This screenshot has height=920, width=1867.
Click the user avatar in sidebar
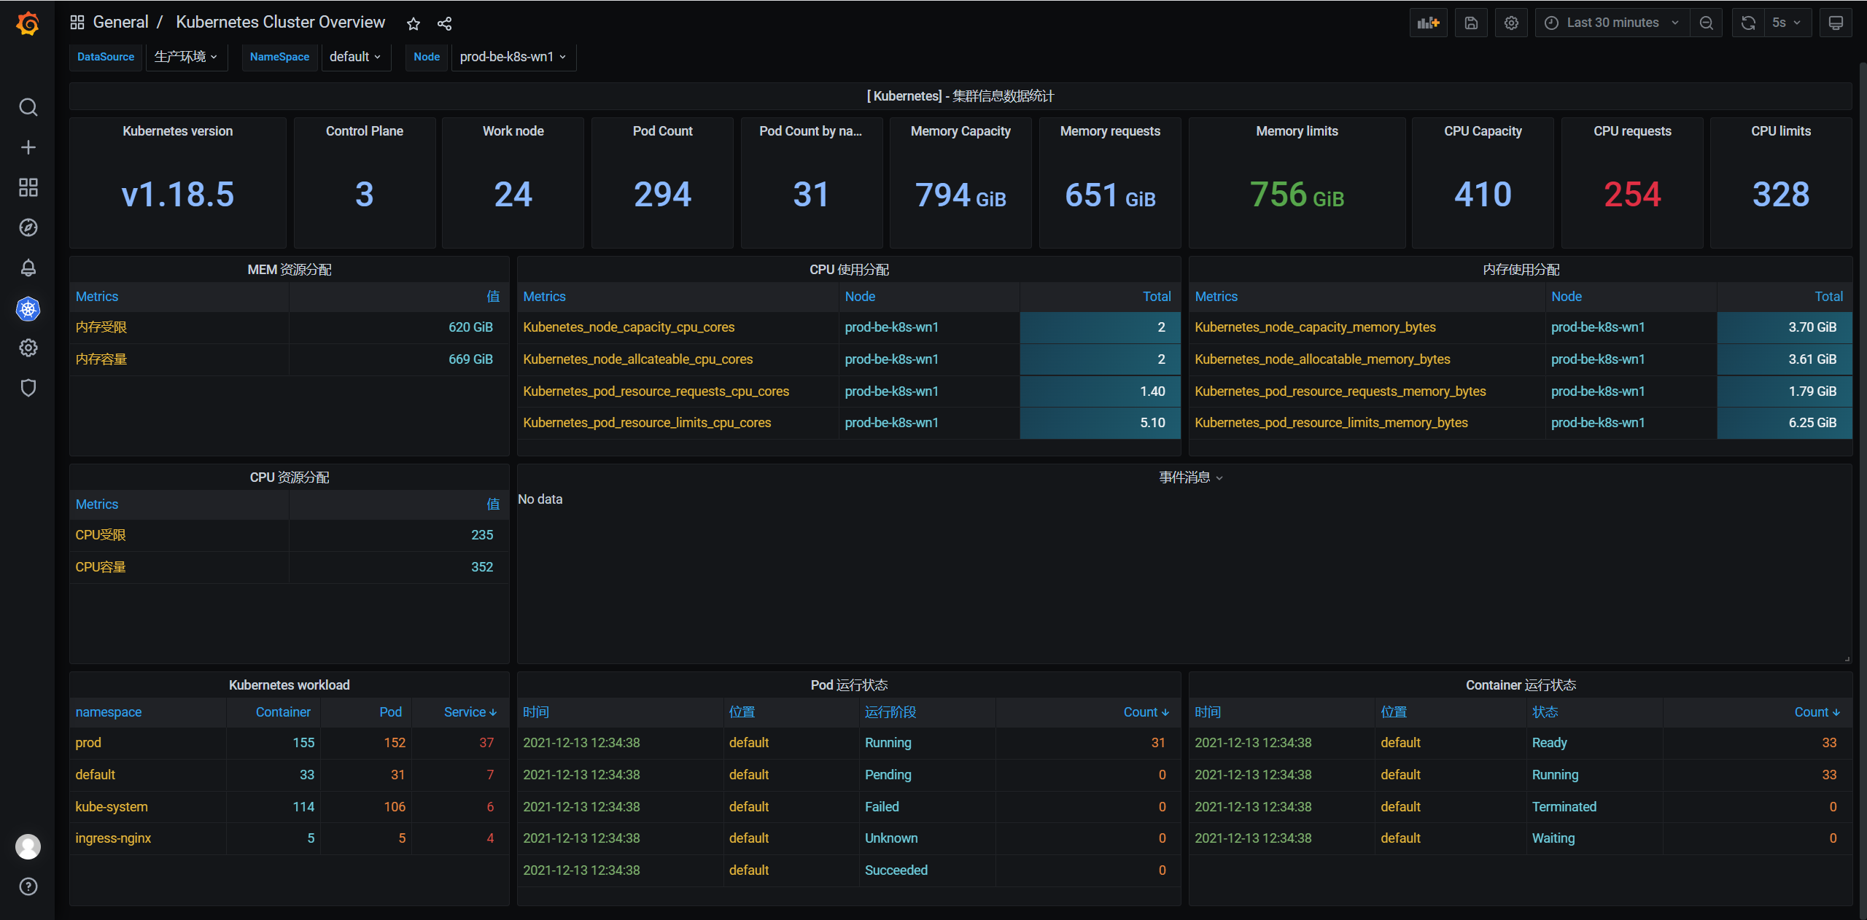(x=28, y=846)
